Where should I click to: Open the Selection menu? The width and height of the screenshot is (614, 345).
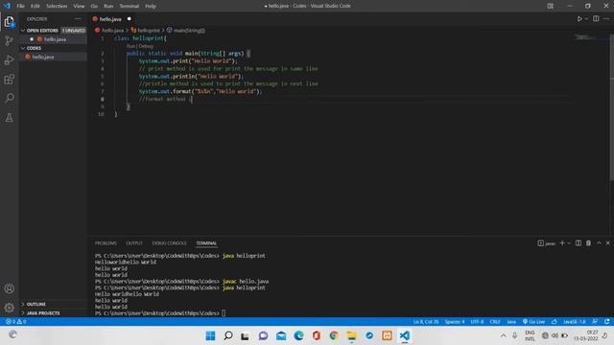click(x=57, y=6)
